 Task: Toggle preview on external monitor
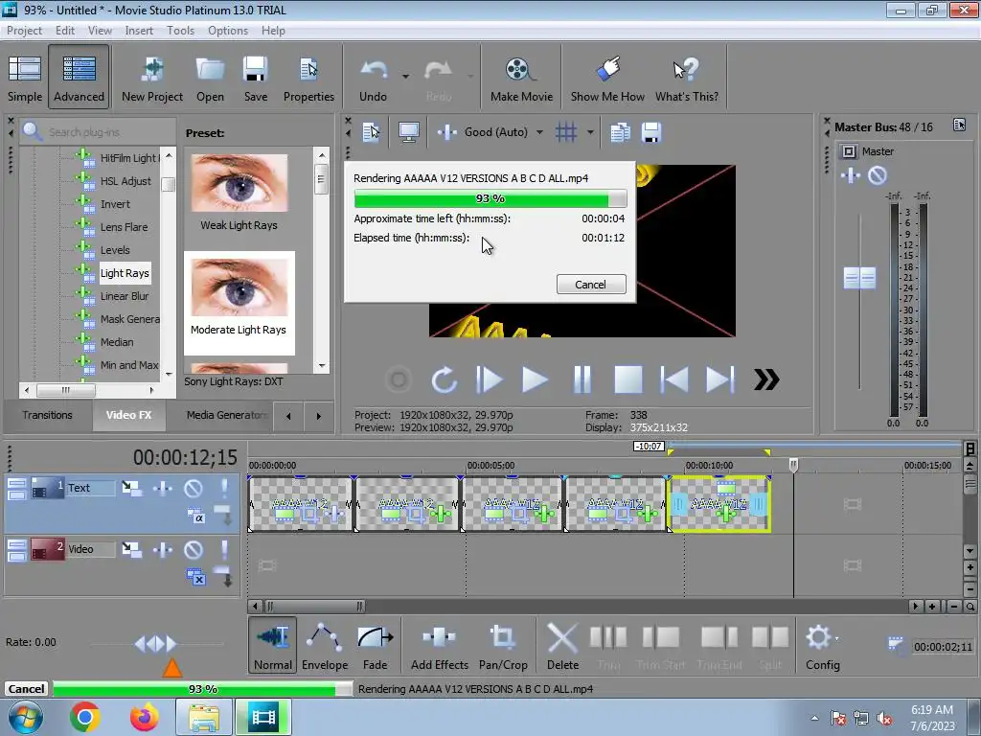coord(408,132)
